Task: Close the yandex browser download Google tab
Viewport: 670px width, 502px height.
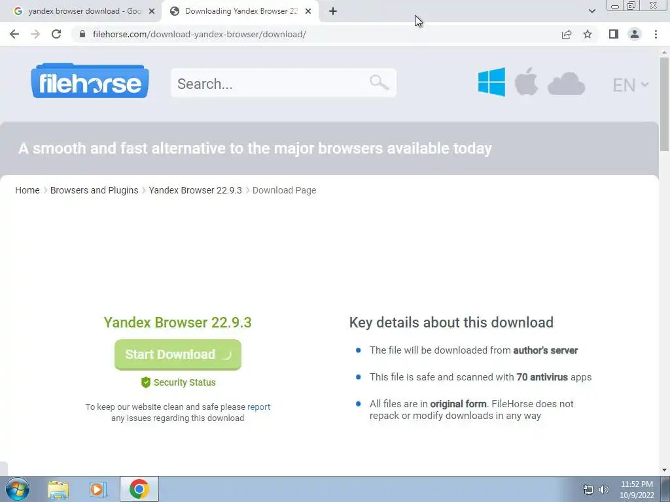Action: (152, 12)
